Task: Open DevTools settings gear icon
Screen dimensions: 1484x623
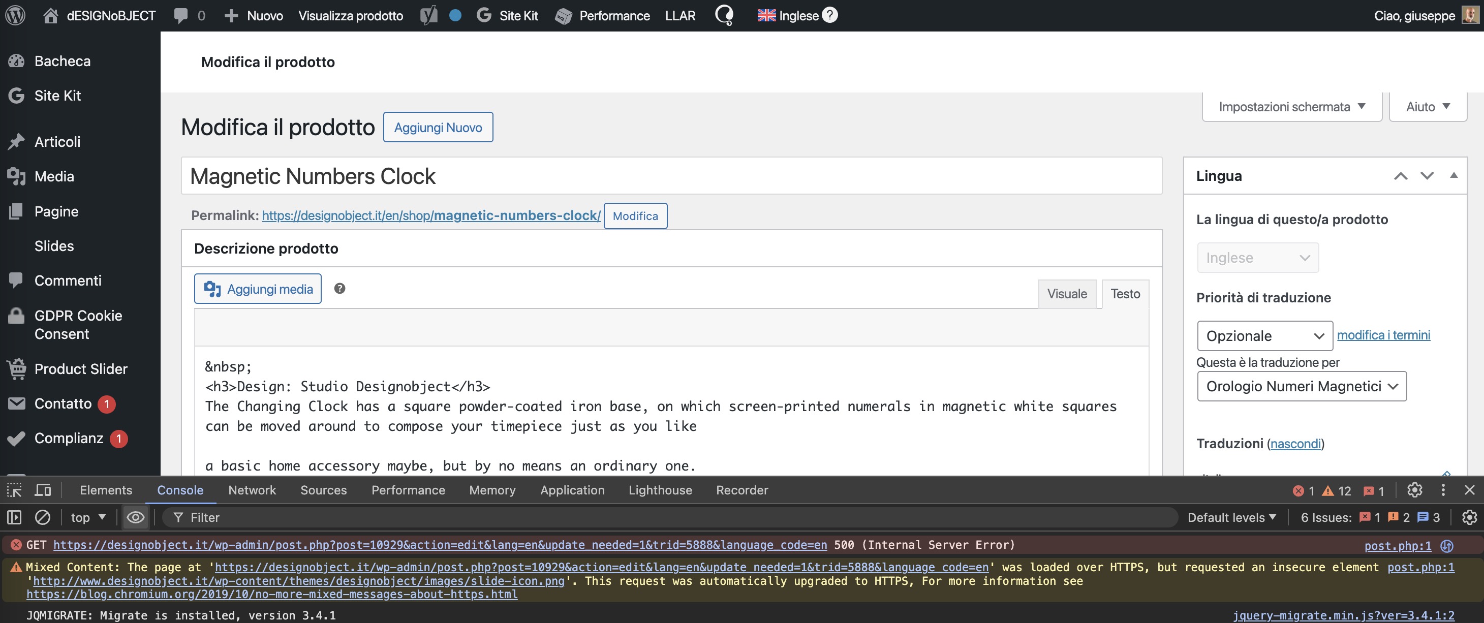Action: tap(1414, 490)
